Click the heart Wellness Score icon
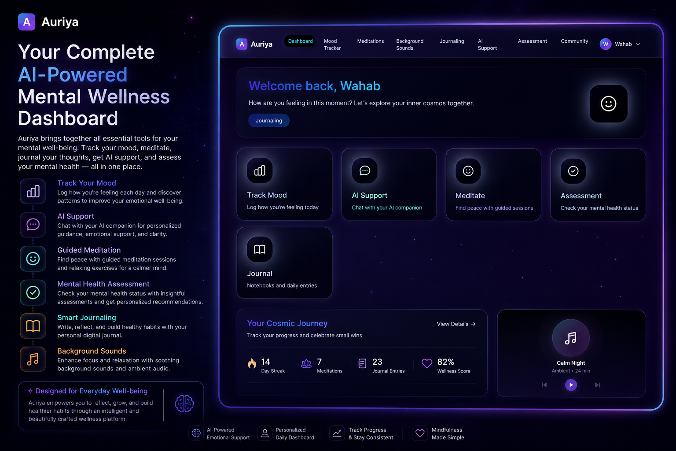 click(x=427, y=363)
